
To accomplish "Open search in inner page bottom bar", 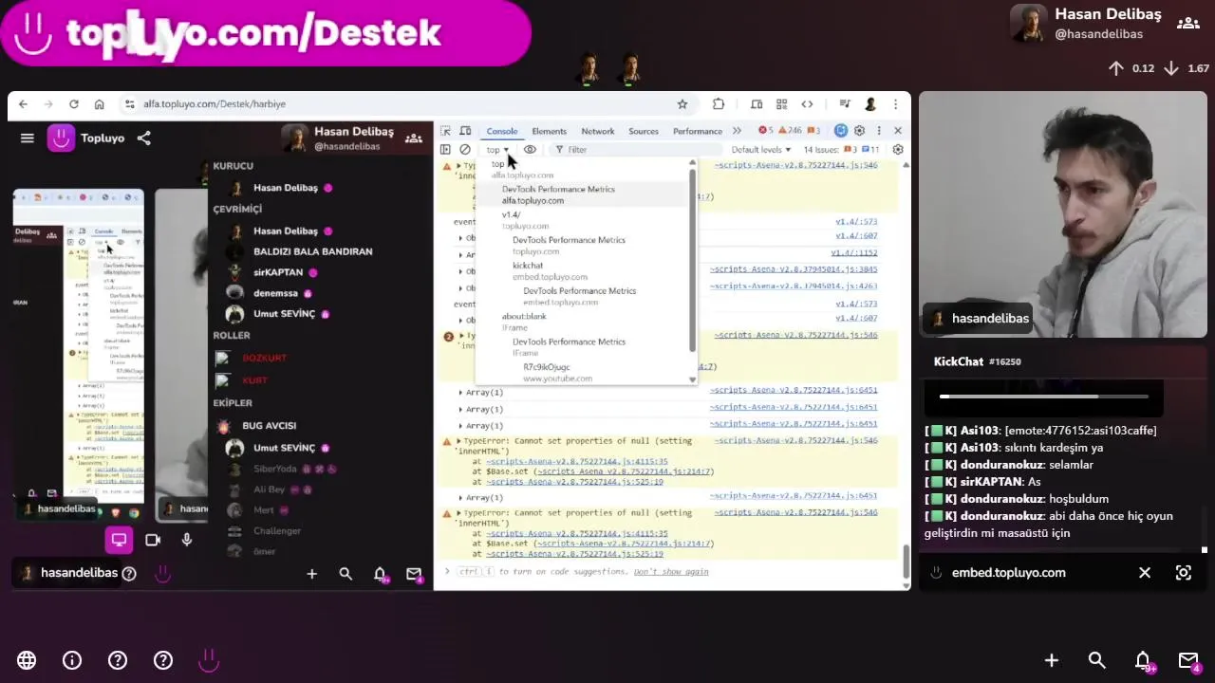I will [x=346, y=574].
